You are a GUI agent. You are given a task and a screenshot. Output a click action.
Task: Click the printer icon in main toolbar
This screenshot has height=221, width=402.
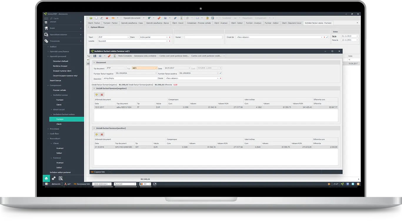(x=165, y=18)
